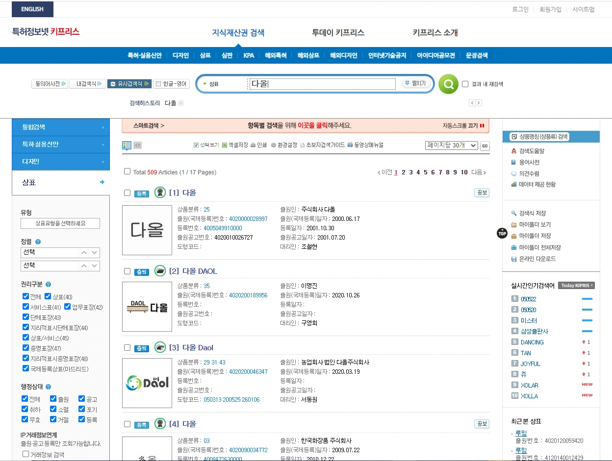Open 환경설정 settings

[x=284, y=145]
